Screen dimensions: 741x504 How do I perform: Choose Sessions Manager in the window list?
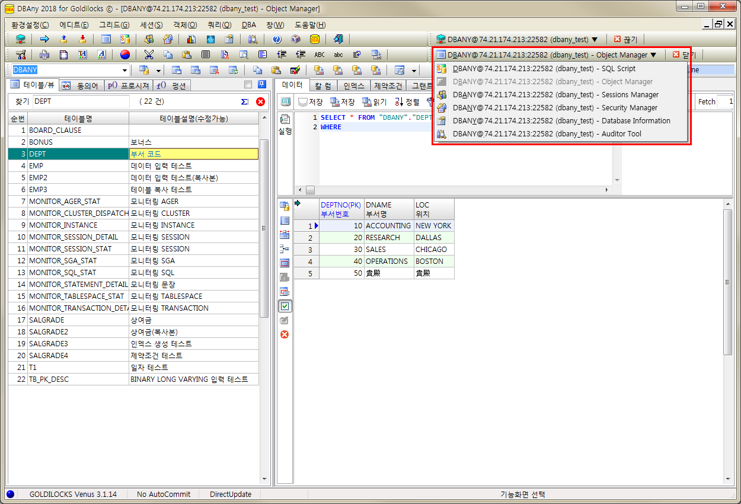[x=561, y=95]
